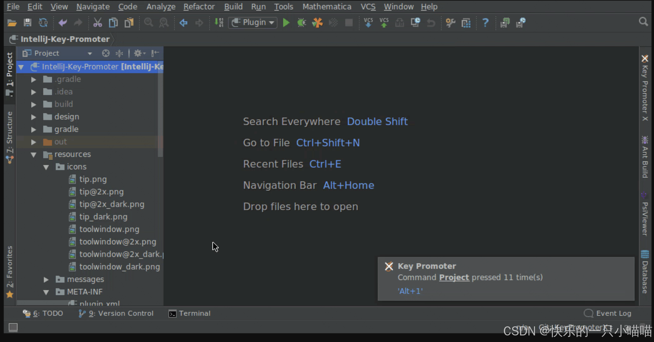Image resolution: width=654 pixels, height=342 pixels.
Task: Click Scroll from Source crosshair icon
Action: (106, 53)
